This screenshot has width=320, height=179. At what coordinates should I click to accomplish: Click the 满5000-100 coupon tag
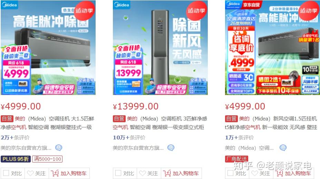point(47,159)
